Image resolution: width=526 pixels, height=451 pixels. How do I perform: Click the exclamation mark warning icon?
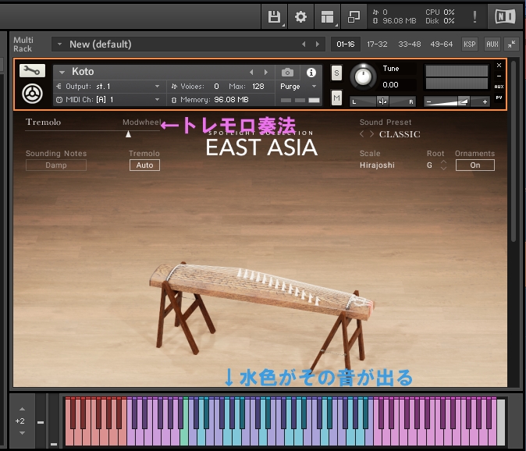(474, 16)
